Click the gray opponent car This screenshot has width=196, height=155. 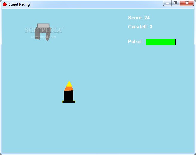(43, 32)
